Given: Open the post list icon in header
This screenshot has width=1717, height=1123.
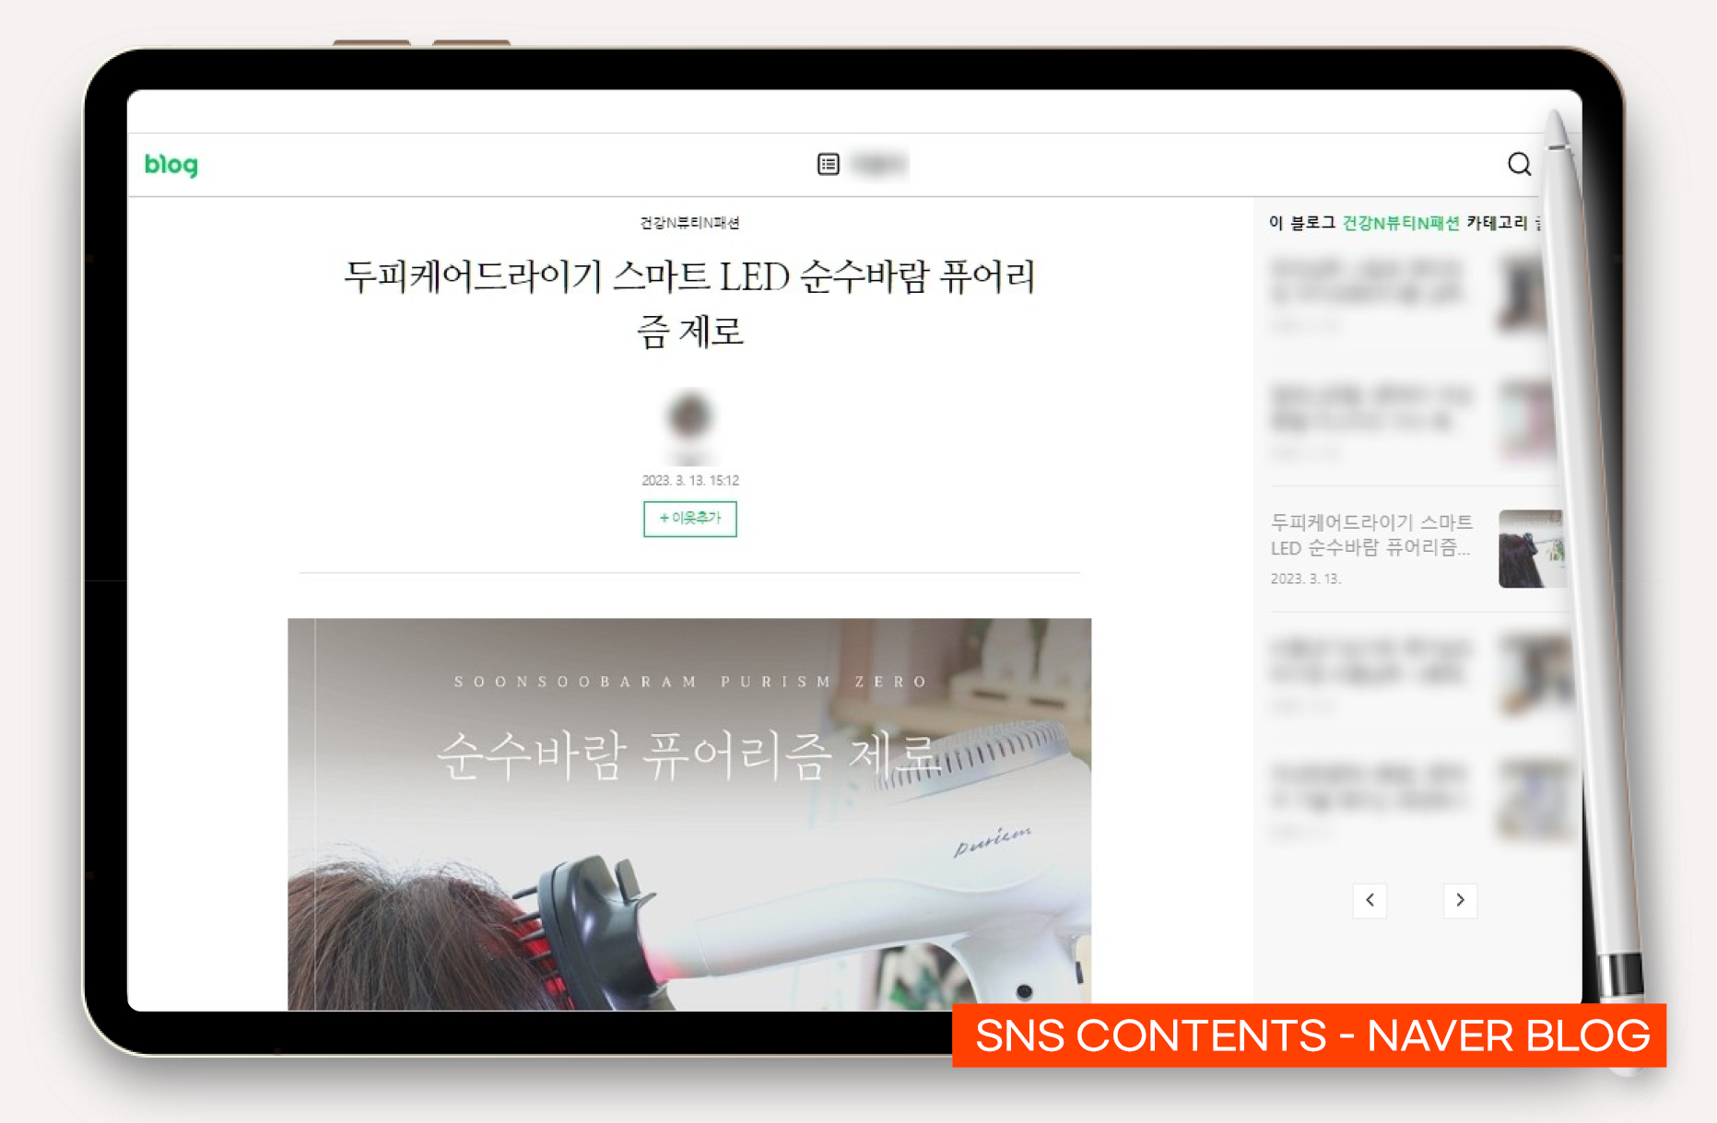Looking at the screenshot, I should coord(829,164).
